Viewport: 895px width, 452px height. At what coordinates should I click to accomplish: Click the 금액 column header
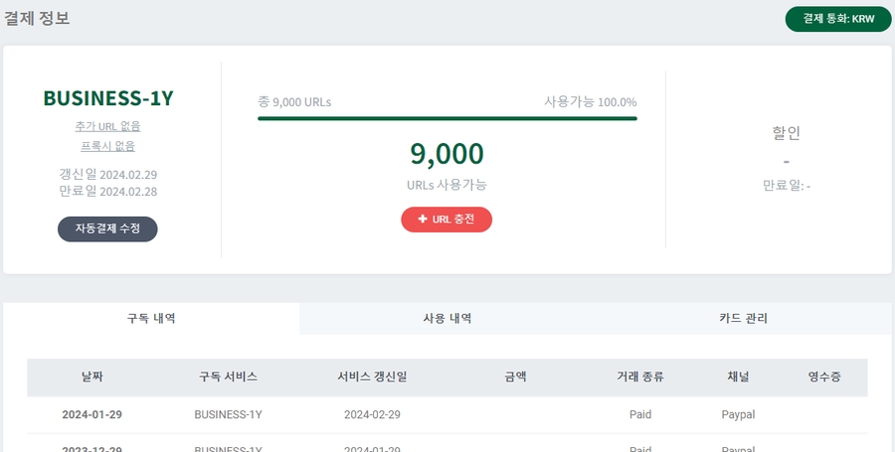(x=514, y=377)
